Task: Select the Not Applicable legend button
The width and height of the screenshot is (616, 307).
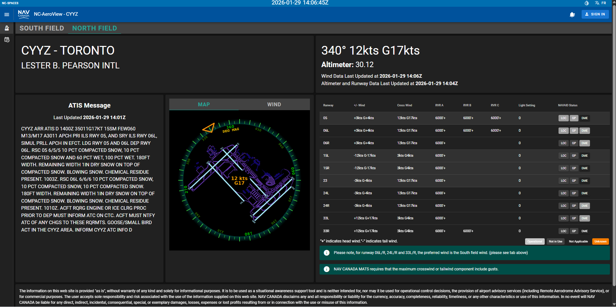Action: [x=578, y=241]
